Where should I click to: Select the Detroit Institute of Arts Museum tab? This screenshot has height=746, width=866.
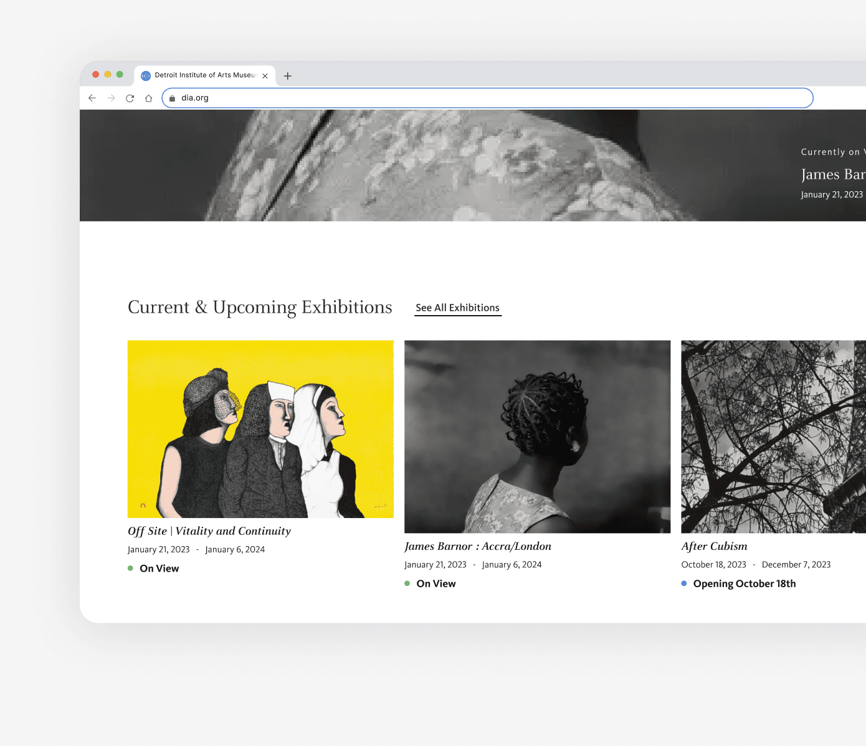tap(205, 75)
